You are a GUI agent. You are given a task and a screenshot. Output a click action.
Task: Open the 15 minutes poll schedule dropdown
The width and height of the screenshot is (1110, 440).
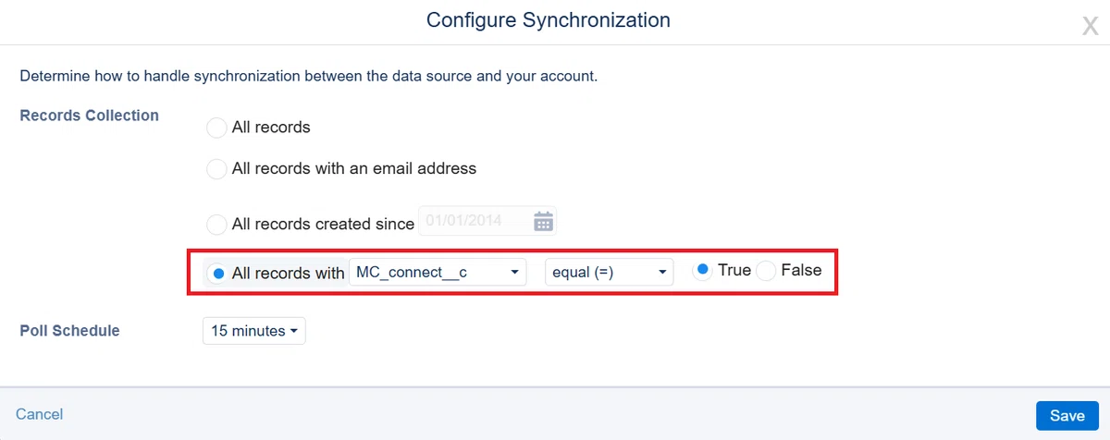pos(253,331)
